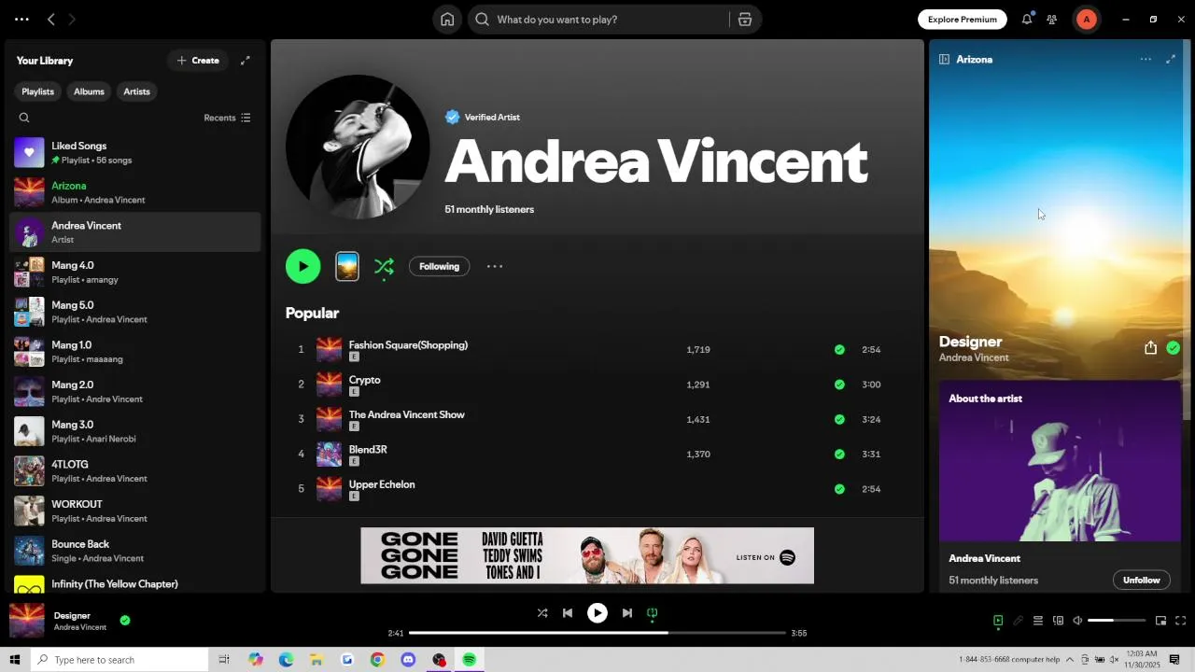Open the Queue
1195x672 pixels.
pyautogui.click(x=1037, y=621)
